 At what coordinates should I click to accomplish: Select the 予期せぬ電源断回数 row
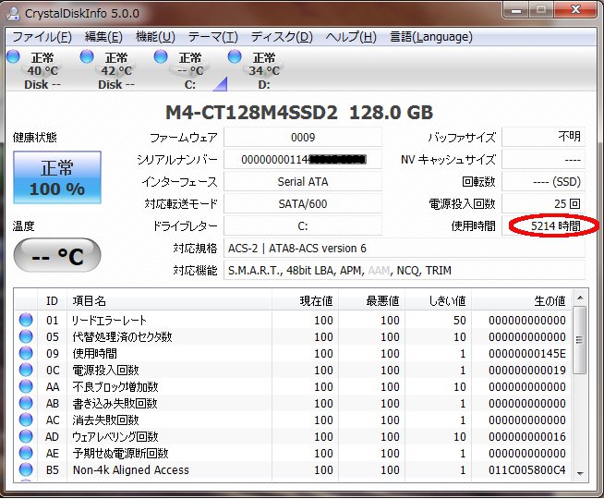point(293,453)
